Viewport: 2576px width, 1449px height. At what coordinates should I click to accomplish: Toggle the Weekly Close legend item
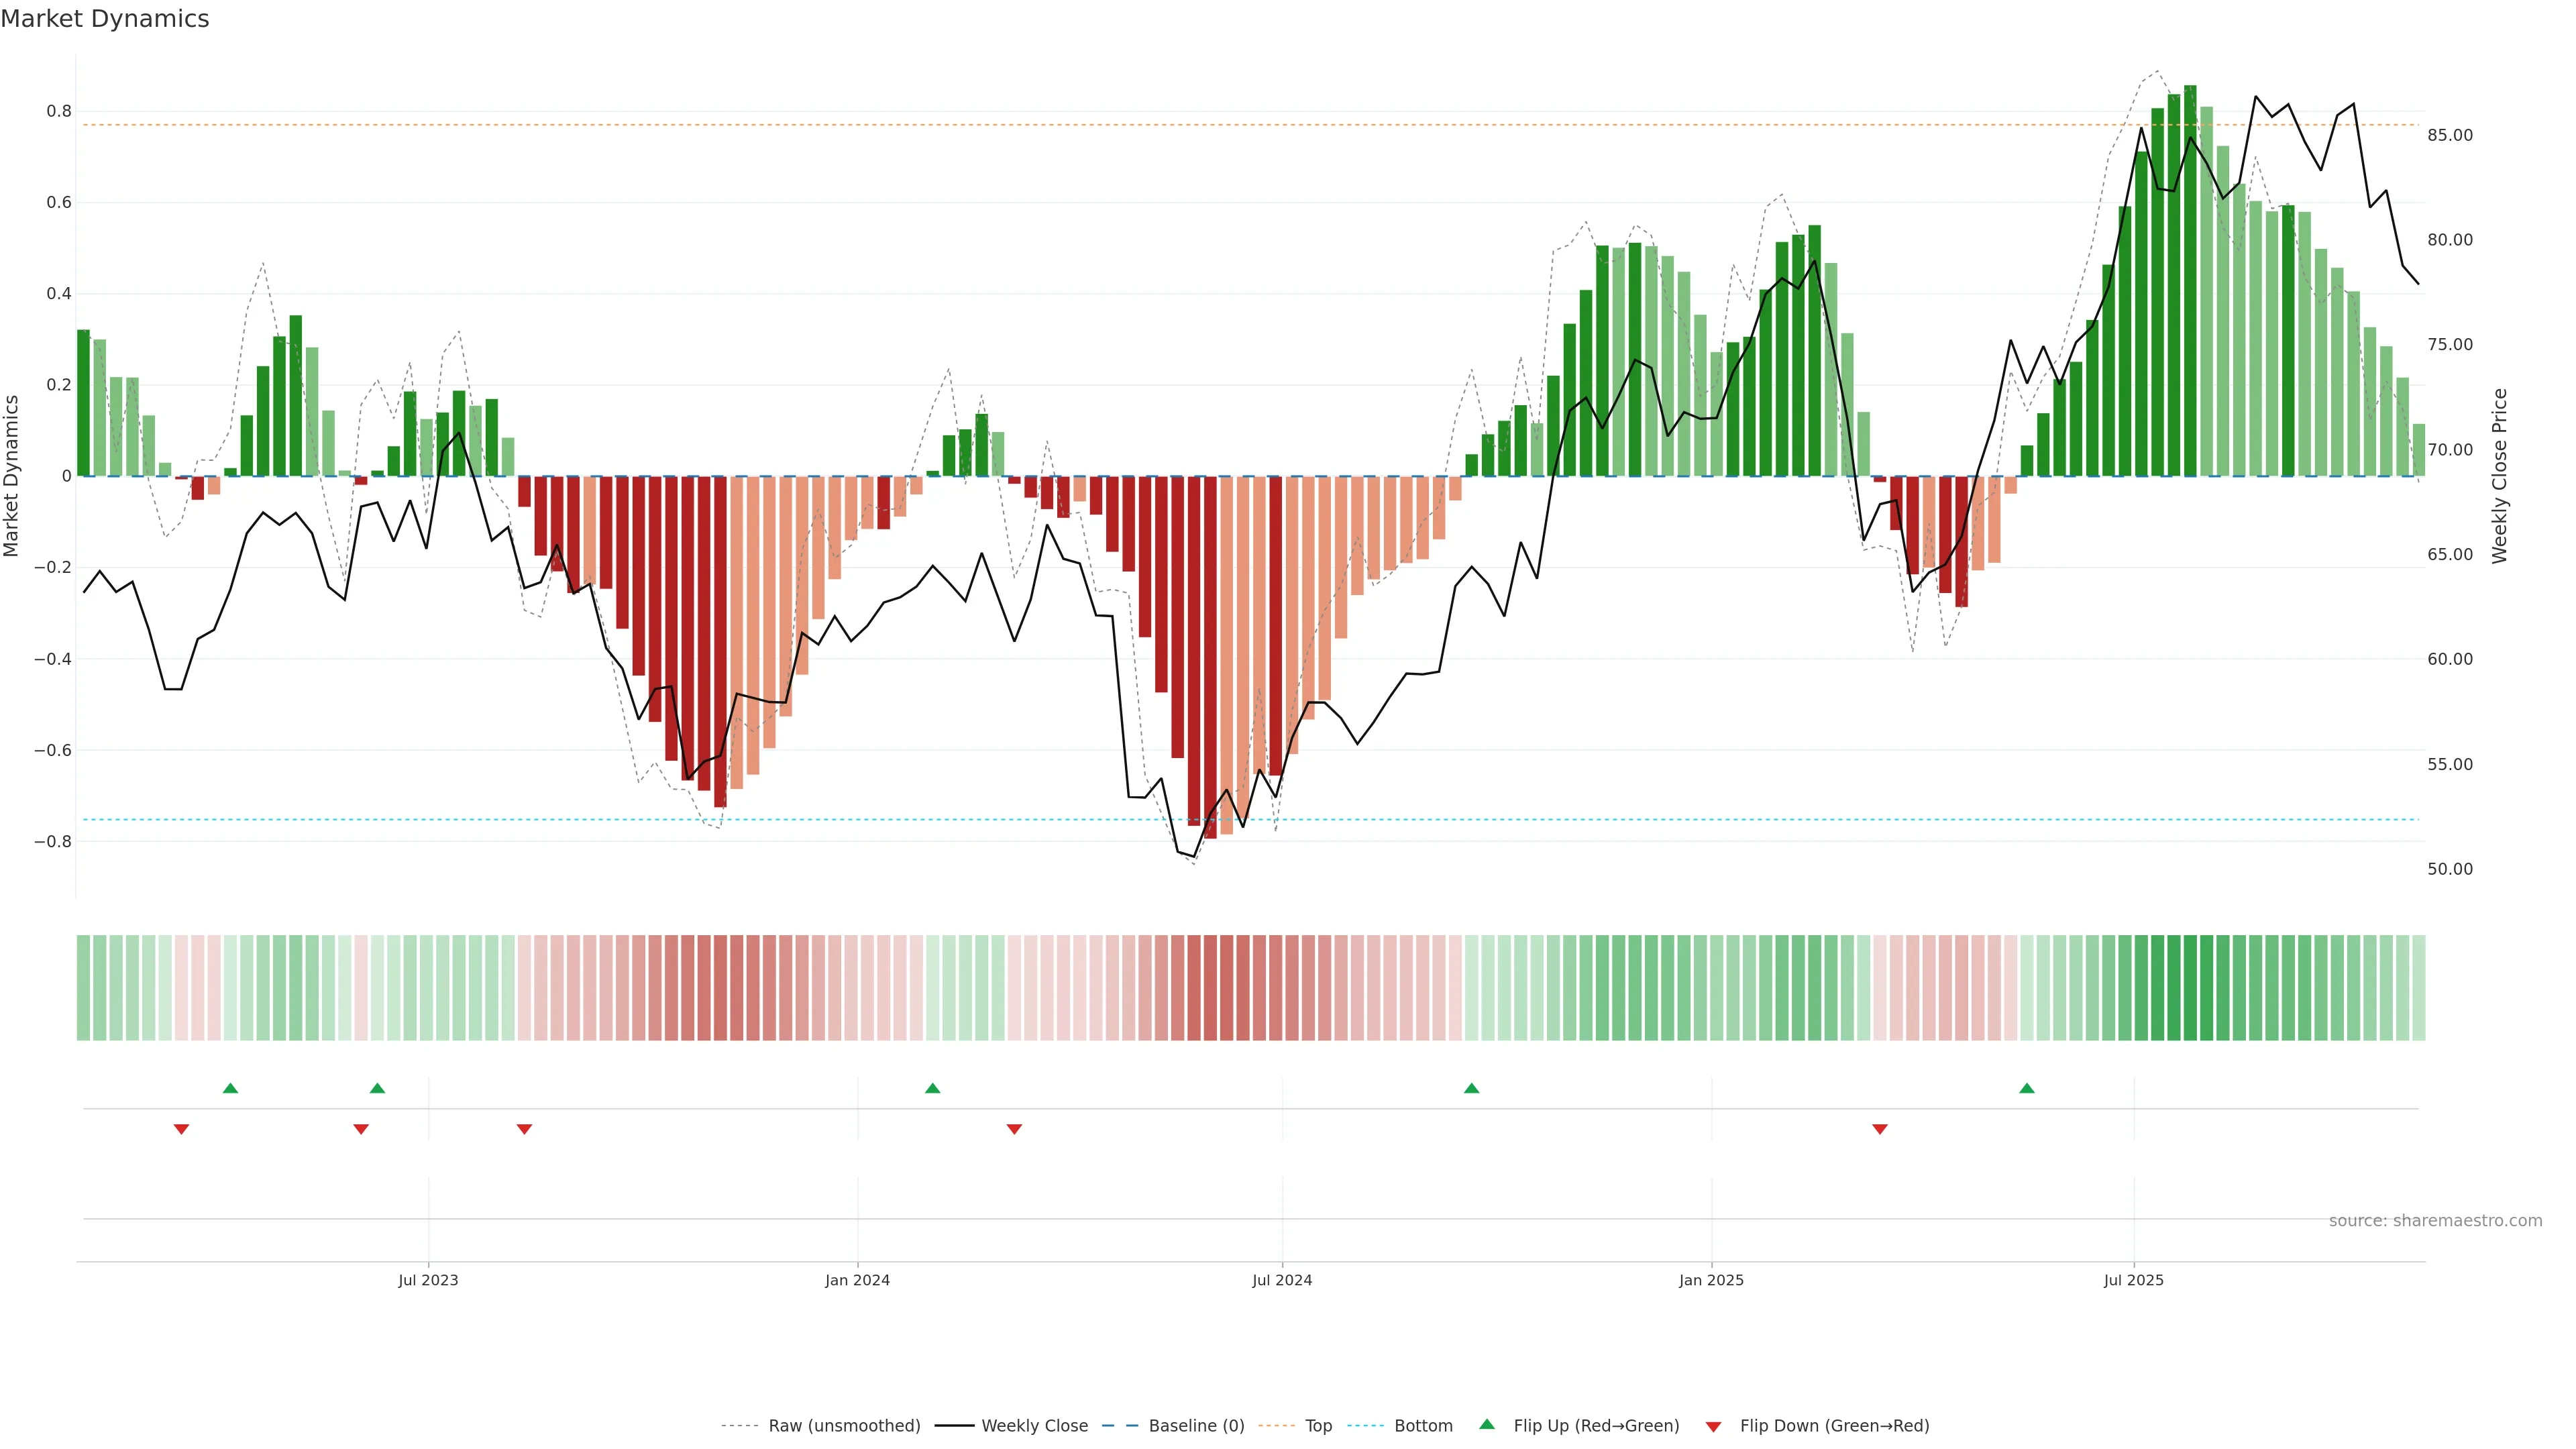[x=1034, y=1426]
